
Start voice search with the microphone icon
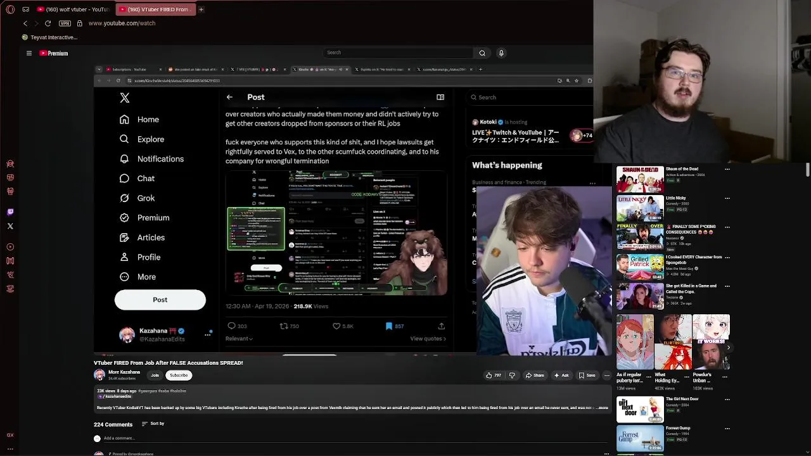click(x=501, y=53)
